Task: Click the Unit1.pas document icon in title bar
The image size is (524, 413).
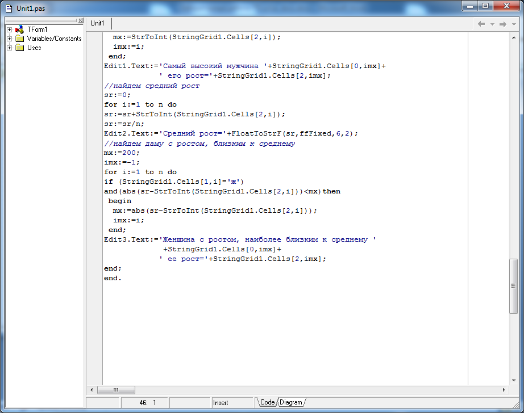Action: [x=9, y=9]
